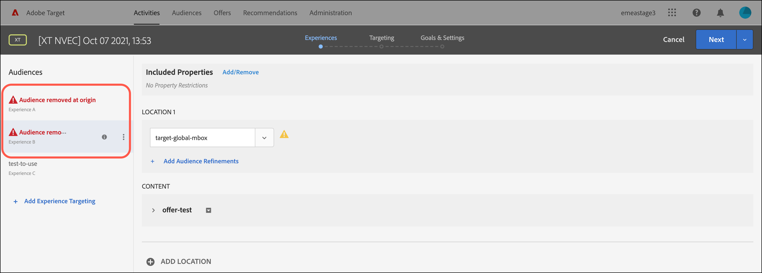This screenshot has width=762, height=273.
Task: Go to the Experiences step
Action: click(321, 38)
